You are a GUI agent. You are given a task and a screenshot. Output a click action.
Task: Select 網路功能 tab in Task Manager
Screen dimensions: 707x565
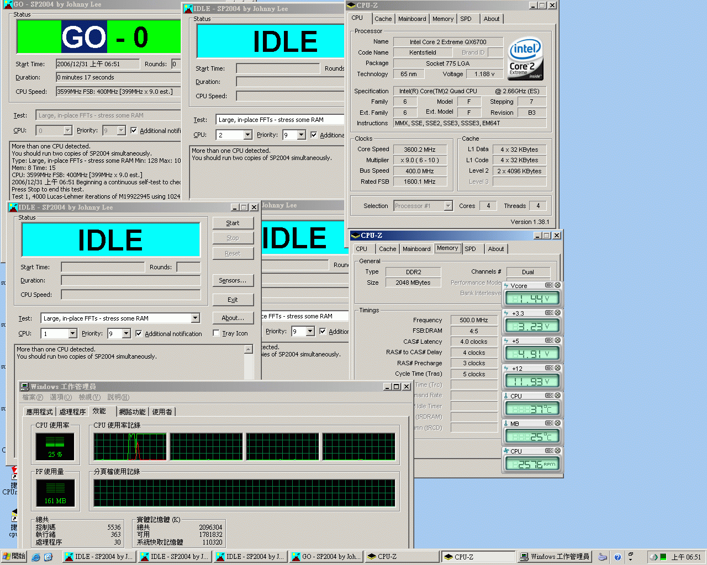pos(132,412)
